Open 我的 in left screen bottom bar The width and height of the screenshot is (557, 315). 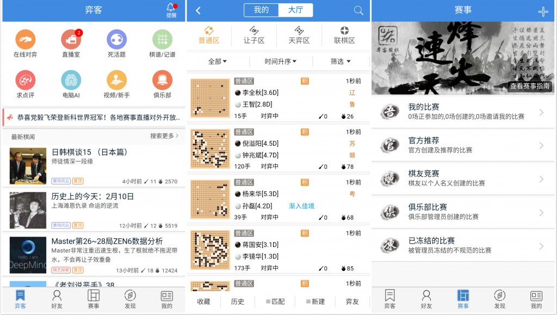(x=166, y=299)
